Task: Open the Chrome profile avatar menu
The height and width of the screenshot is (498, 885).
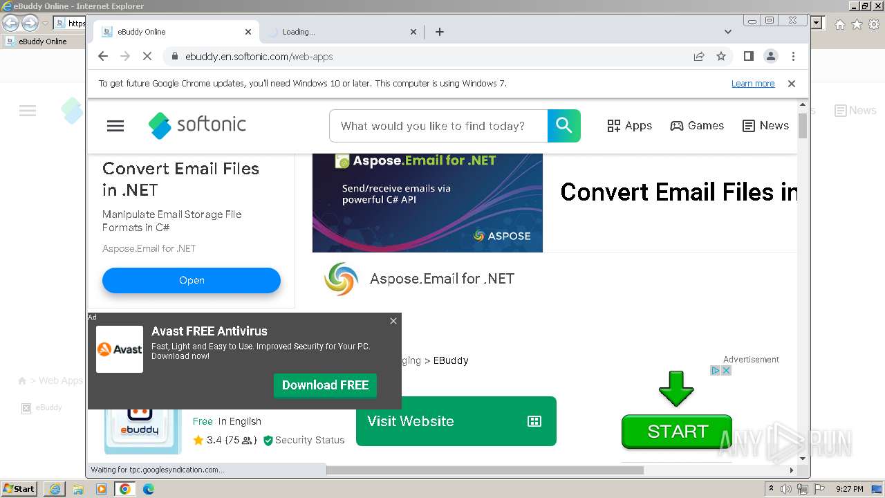Action: tap(770, 56)
